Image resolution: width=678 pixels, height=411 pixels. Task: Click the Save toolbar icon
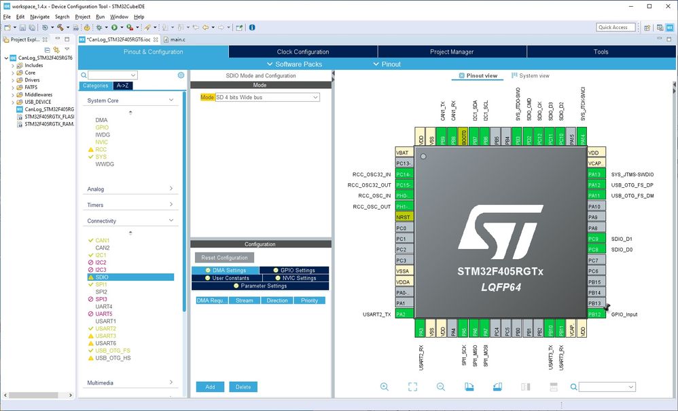(x=22, y=27)
